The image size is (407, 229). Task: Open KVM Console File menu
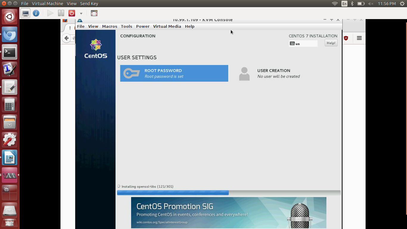(81, 26)
